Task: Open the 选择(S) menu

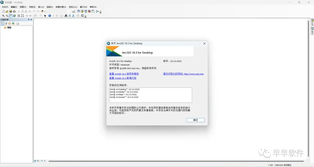Action: coord(50,7)
